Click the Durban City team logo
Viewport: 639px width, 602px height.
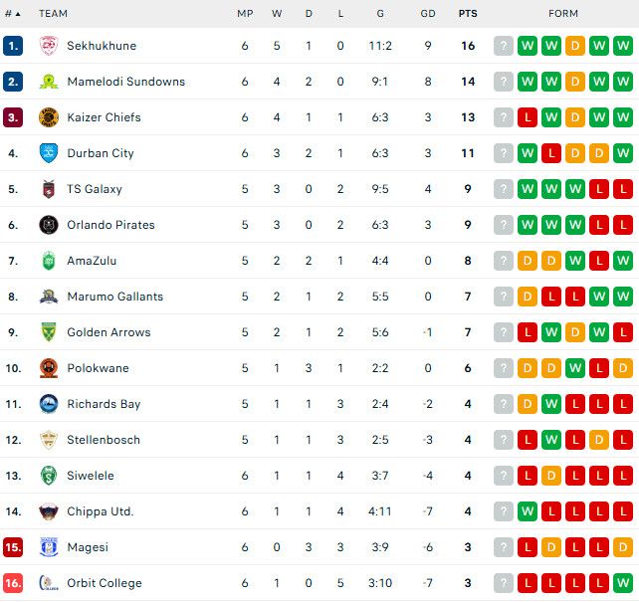coord(48,153)
